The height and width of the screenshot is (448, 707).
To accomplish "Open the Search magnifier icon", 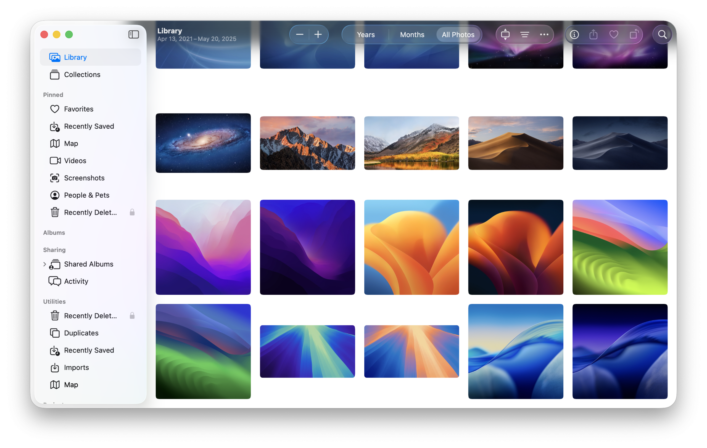I will pyautogui.click(x=662, y=35).
